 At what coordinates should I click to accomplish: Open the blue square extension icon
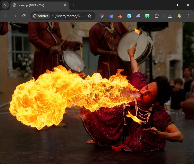[x=129, y=16]
